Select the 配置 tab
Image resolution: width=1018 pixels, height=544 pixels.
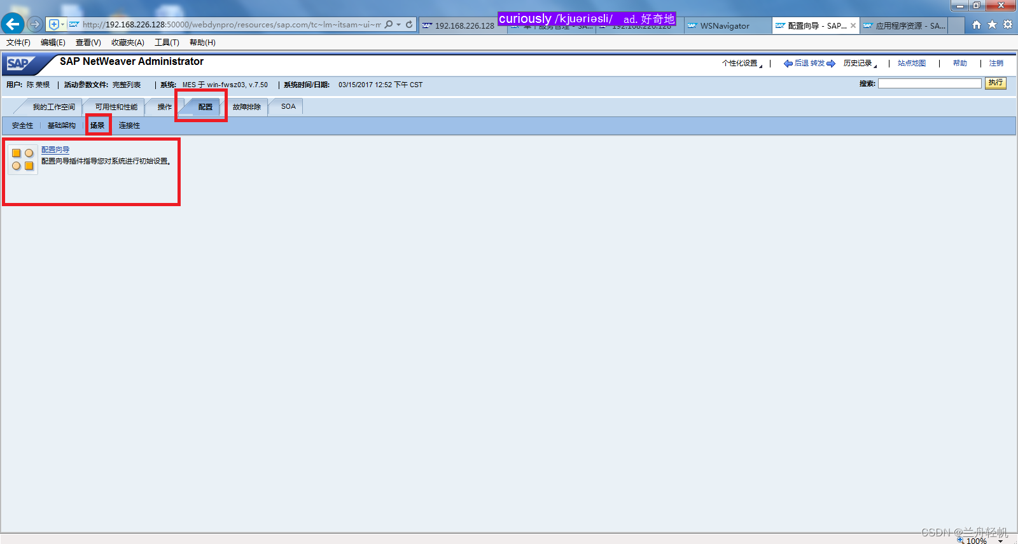(205, 107)
